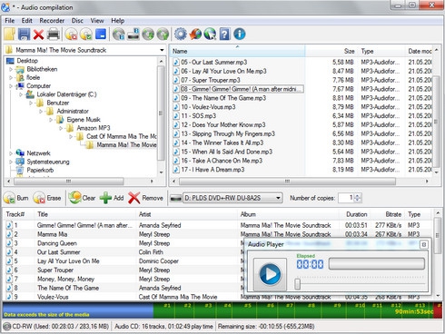Sort files by the Size column header
Image resolution: width=445 pixels, height=334 pixels.
(x=331, y=51)
